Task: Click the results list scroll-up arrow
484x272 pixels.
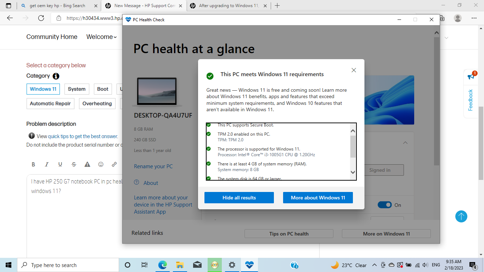Action: [x=353, y=131]
